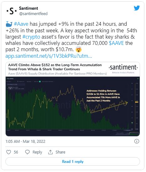This screenshot has width=146, height=172.
Task: Click the Read 1 reply button
Action: tap(73, 161)
